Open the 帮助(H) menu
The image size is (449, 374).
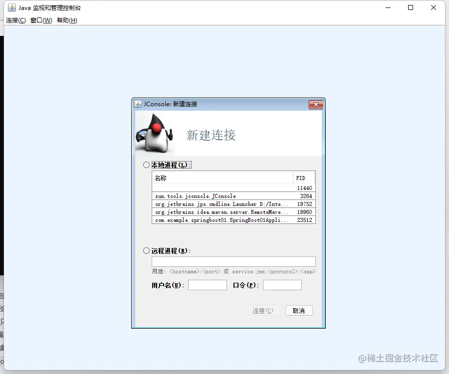(67, 20)
